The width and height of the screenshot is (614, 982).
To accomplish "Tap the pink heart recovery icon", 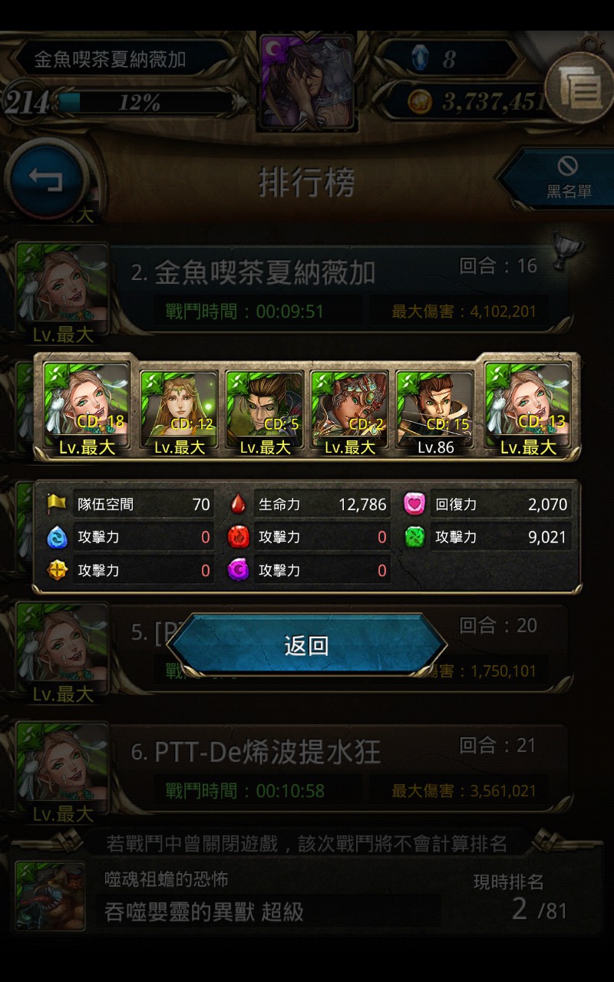I will pyautogui.click(x=415, y=504).
